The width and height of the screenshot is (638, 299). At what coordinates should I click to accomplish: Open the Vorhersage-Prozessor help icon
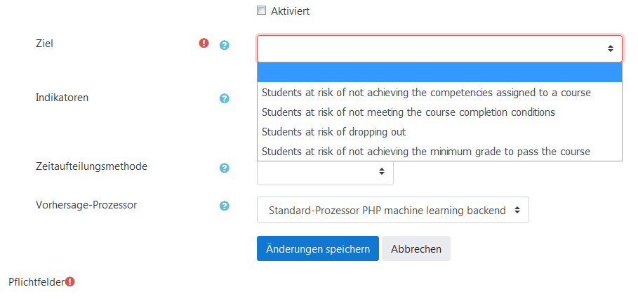225,206
